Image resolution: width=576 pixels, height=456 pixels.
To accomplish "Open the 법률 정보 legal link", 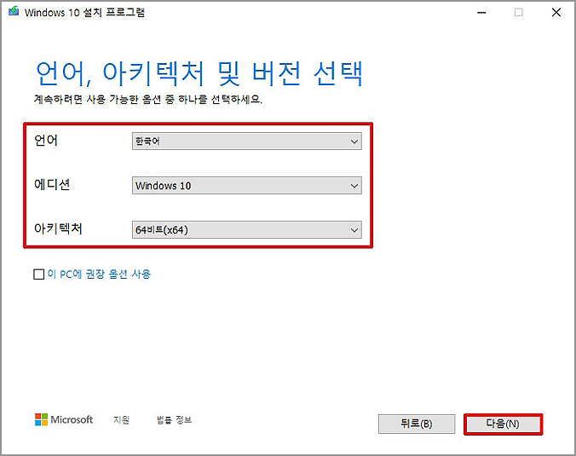I will click(174, 419).
